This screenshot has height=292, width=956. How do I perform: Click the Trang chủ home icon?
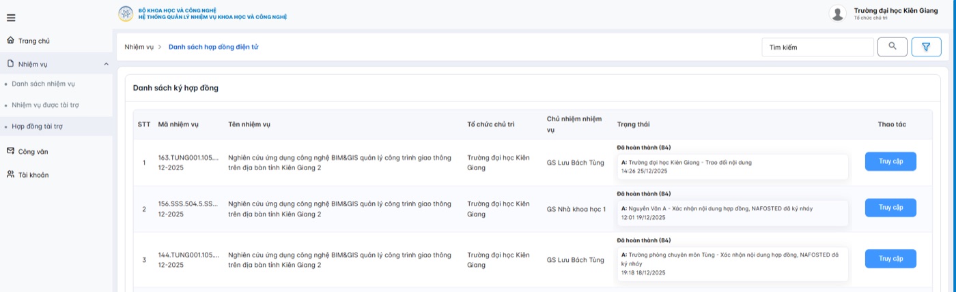(10, 40)
